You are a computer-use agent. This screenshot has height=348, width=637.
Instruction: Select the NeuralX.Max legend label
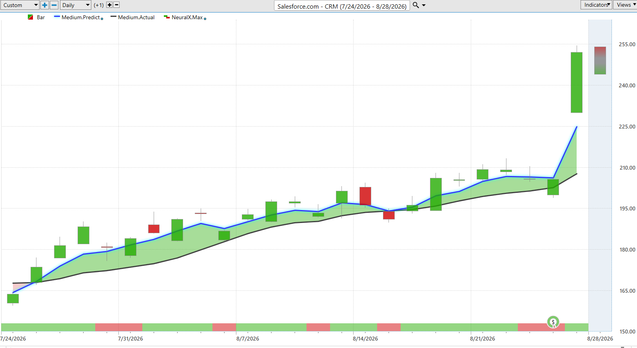coord(187,17)
